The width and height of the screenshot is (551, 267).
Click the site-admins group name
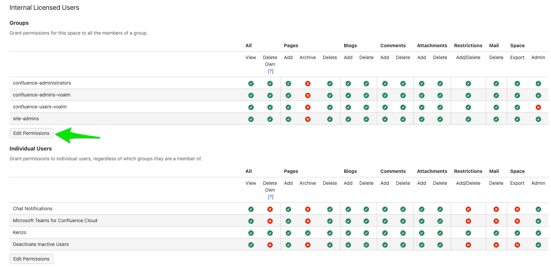pos(26,119)
